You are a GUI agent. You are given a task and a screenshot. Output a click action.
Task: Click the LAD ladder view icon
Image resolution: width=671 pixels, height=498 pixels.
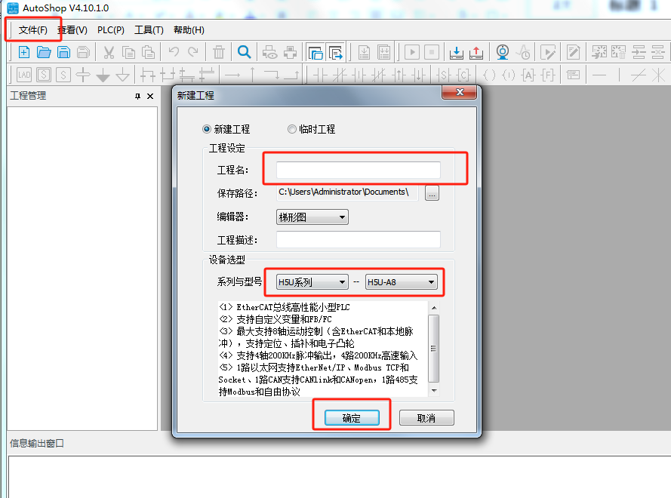(24, 75)
